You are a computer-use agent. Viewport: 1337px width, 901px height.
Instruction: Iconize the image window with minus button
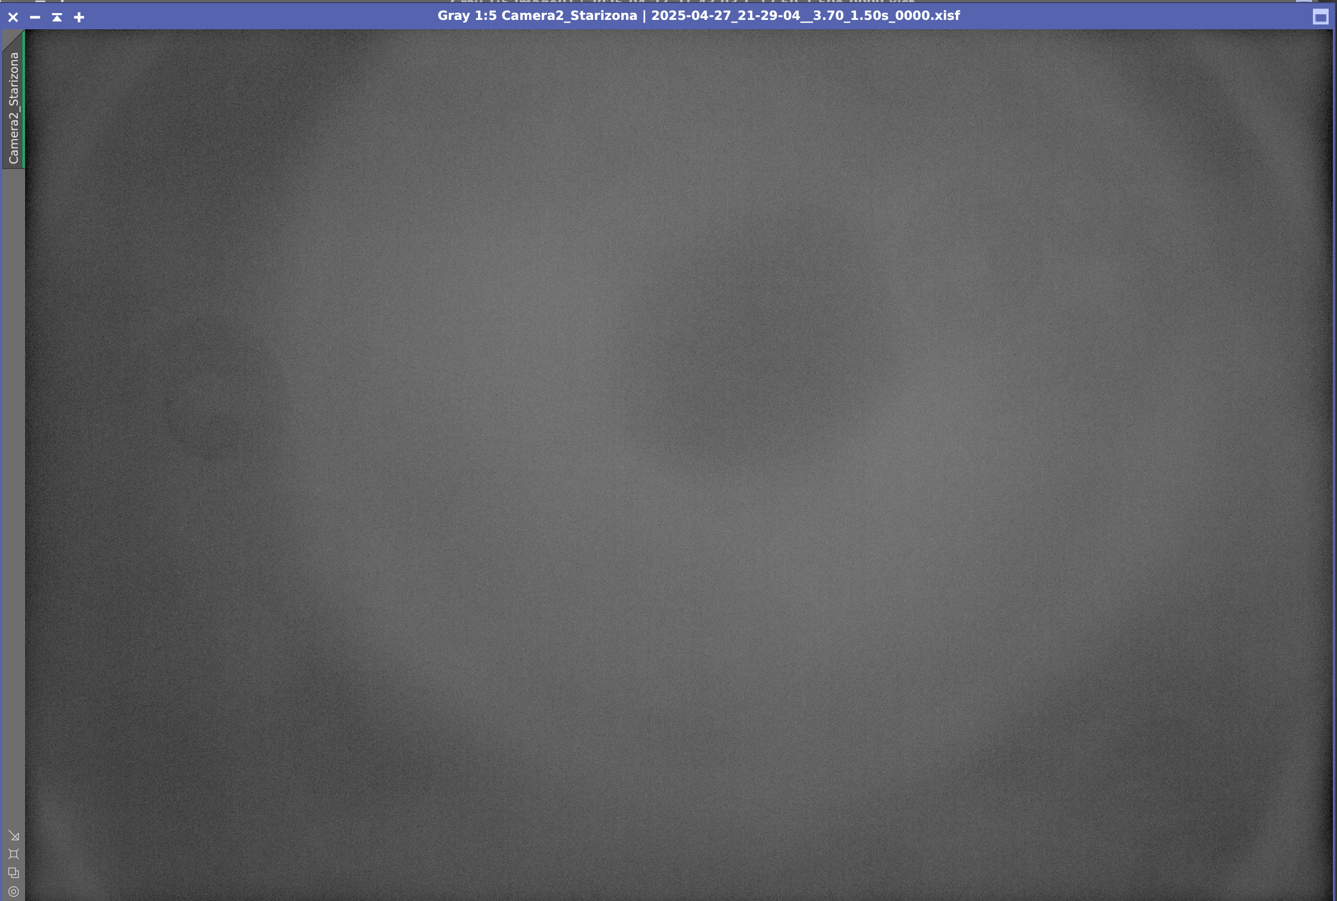point(35,17)
